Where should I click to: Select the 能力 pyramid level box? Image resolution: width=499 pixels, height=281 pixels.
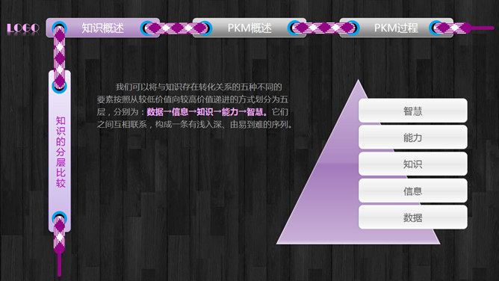pyautogui.click(x=413, y=138)
